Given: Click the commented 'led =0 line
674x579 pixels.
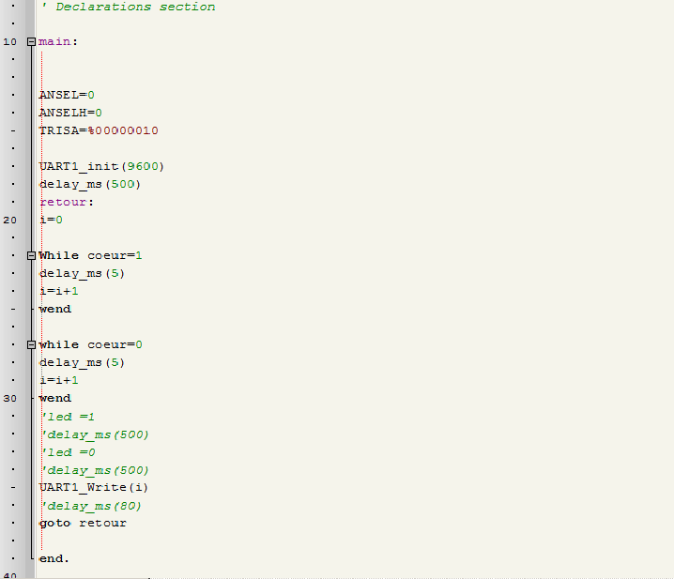Looking at the screenshot, I should pos(69,451).
